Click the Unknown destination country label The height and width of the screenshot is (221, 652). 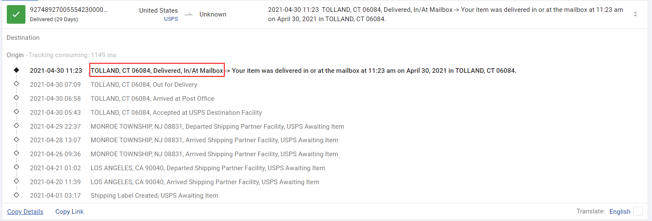tap(213, 14)
